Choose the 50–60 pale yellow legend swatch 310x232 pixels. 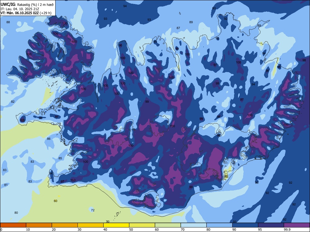click(142, 225)
